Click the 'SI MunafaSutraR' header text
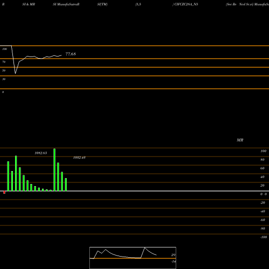The height and width of the screenshot is (269, 269). [x=66, y=4]
